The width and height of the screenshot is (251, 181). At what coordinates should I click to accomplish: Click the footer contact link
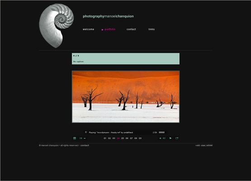pos(85,145)
